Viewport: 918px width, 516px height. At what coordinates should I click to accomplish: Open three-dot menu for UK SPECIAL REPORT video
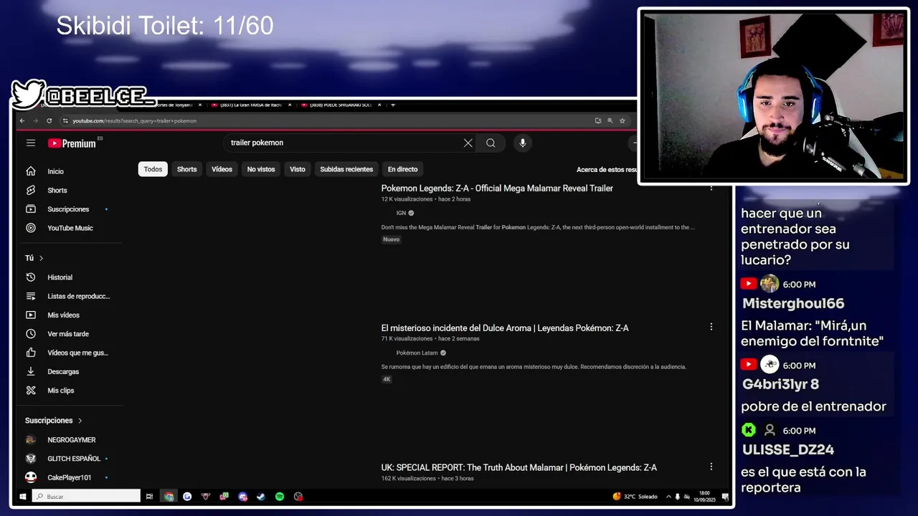(711, 467)
